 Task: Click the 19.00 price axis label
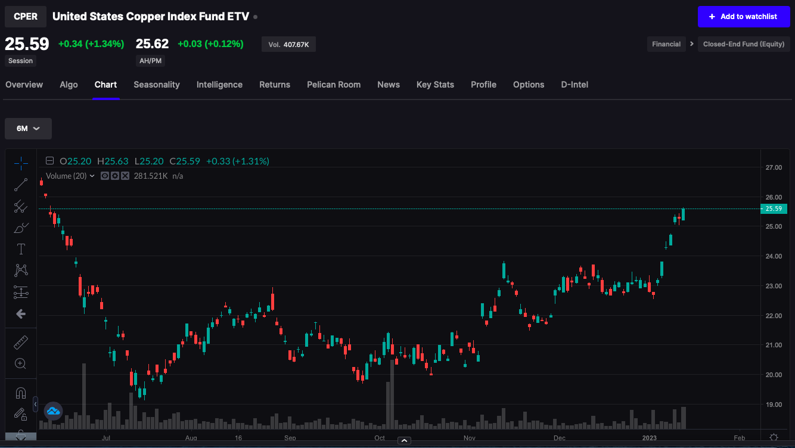coord(774,405)
